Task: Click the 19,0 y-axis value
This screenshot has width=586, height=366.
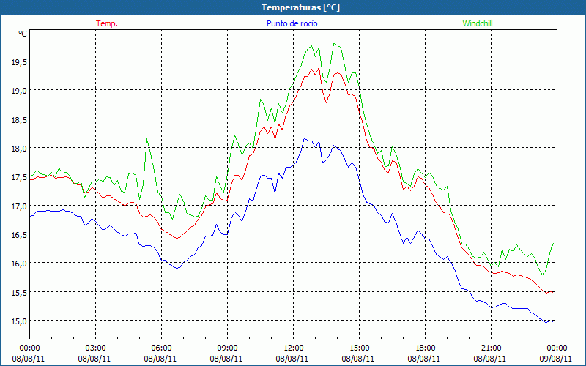Action: (x=19, y=91)
